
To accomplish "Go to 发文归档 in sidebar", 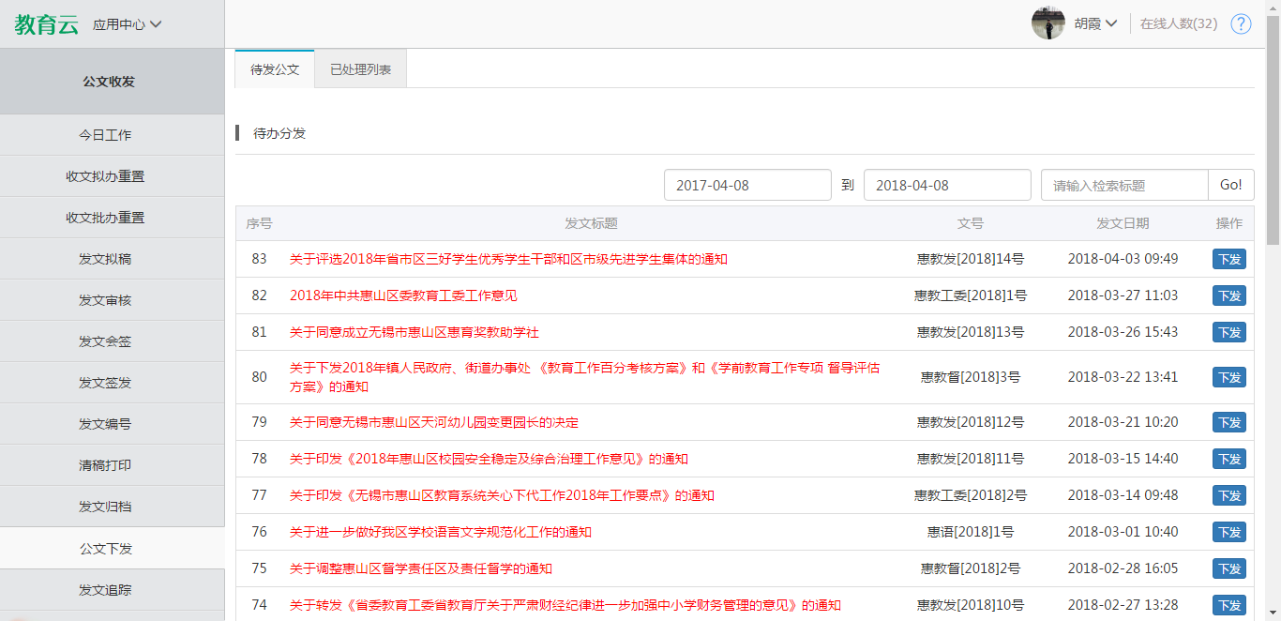I will point(105,507).
